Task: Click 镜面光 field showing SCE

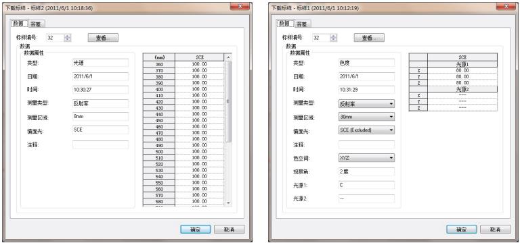Action: point(100,130)
